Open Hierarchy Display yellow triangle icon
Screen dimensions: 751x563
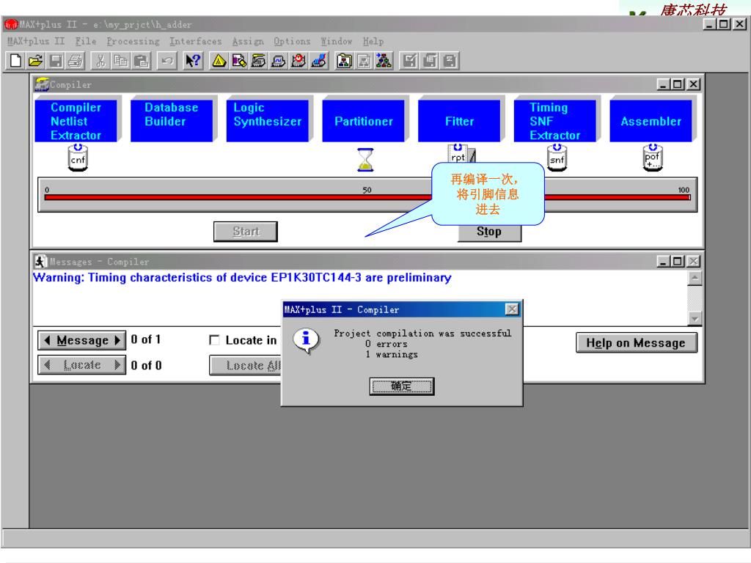[x=219, y=61]
